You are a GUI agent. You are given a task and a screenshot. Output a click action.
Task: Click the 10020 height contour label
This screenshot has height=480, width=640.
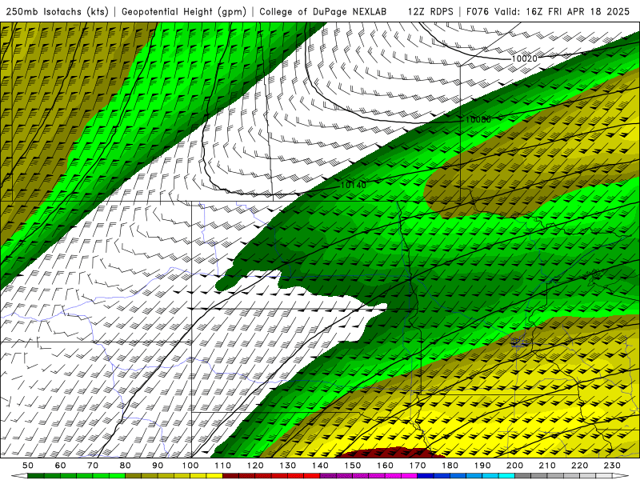[525, 58]
